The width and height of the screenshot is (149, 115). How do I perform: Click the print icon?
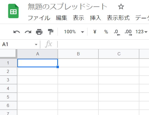tap(39, 32)
